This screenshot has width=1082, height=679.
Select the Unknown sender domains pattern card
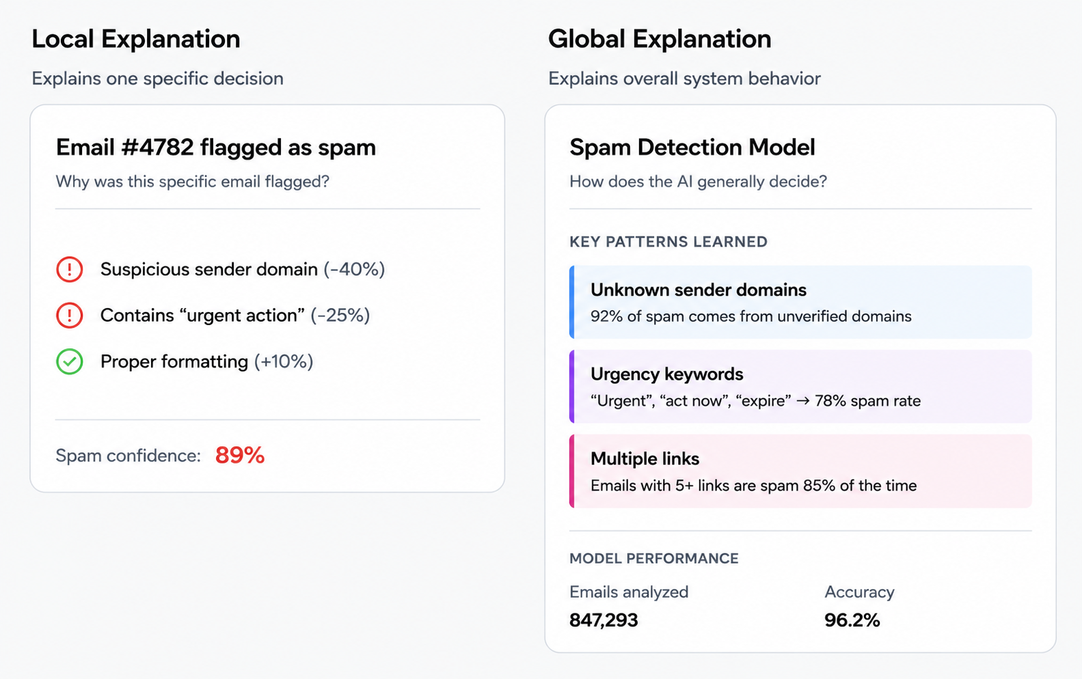coord(800,302)
